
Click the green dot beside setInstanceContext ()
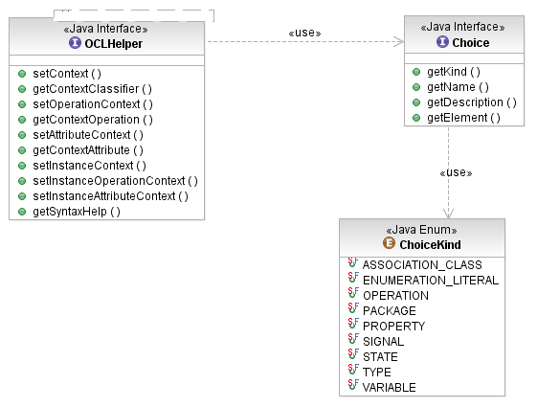click(22, 166)
